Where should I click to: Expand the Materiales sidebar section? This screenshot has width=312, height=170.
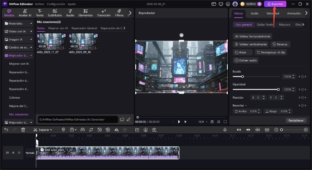point(18,23)
